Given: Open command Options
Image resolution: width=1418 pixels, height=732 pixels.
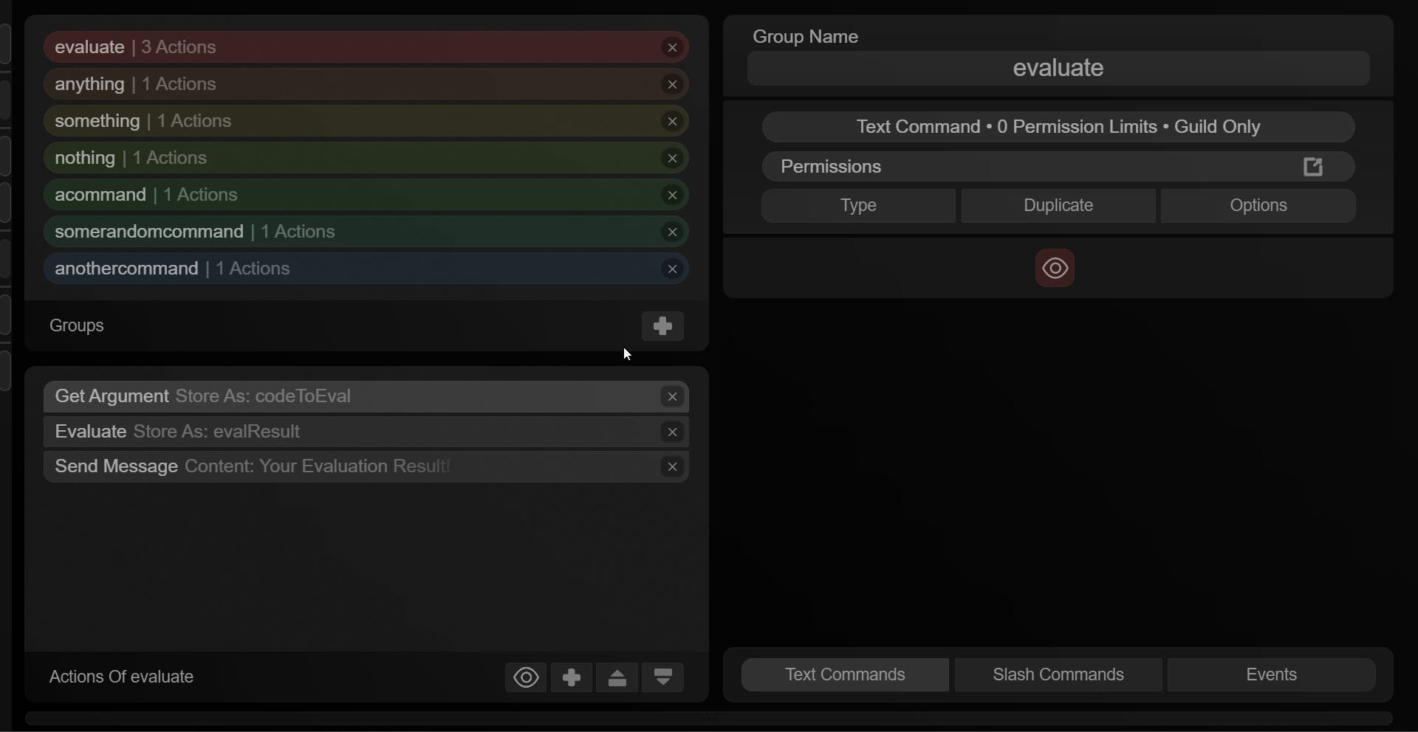Looking at the screenshot, I should click(x=1258, y=206).
